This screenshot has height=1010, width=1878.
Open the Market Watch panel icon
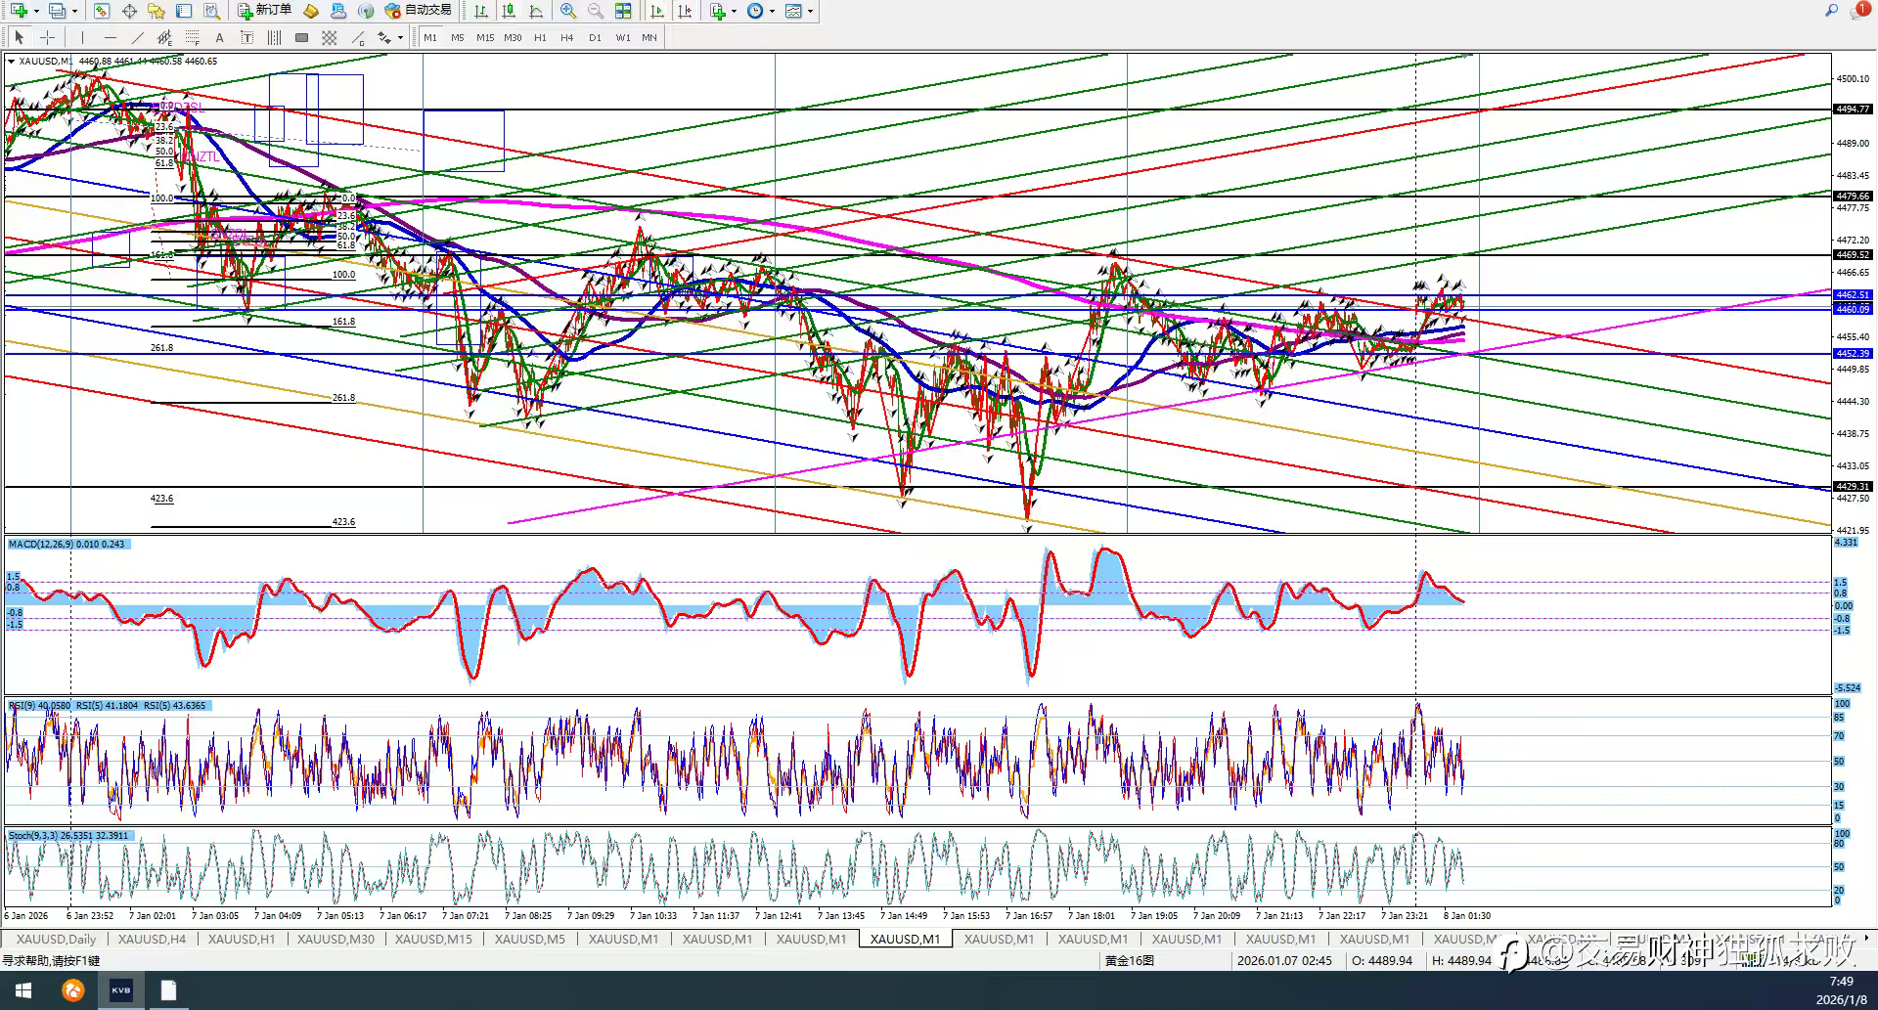click(x=102, y=11)
